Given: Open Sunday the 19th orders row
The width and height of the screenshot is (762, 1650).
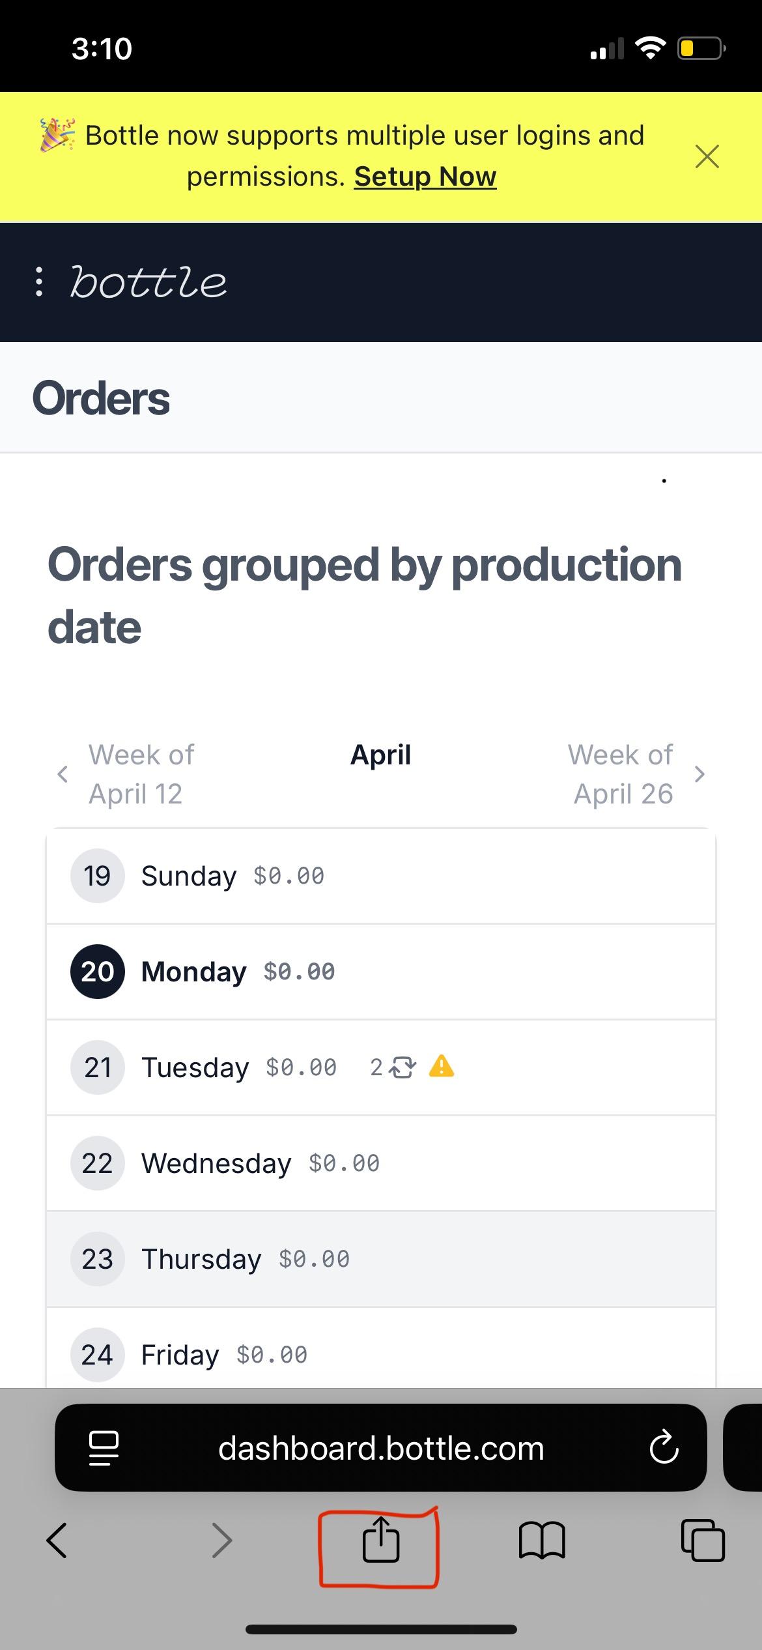Looking at the screenshot, I should pyautogui.click(x=380, y=876).
